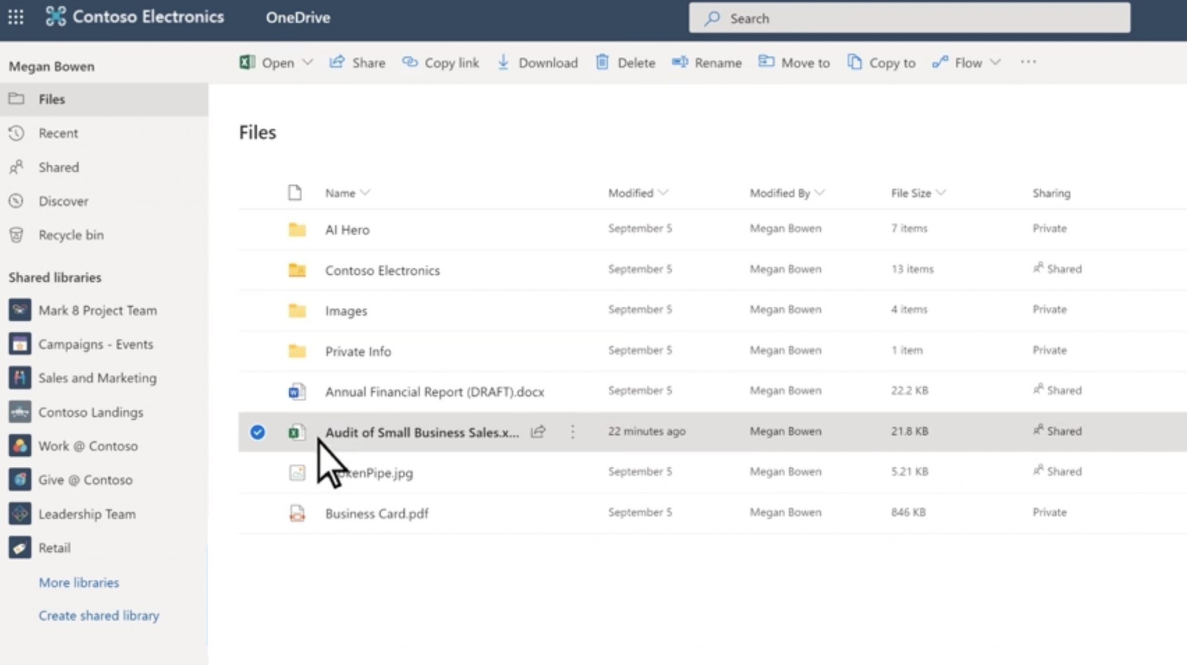Click the Contoso Electronics logo icon
The width and height of the screenshot is (1187, 665).
[56, 16]
